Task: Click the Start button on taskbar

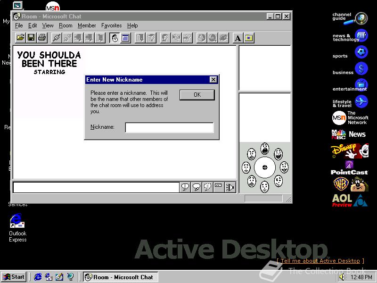Action: pyautogui.click(x=14, y=277)
